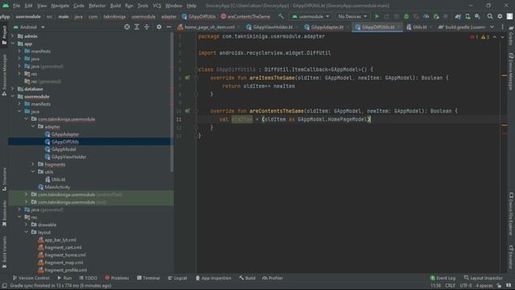Image resolution: width=515 pixels, height=290 pixels.
Task: Open SDK Manager icon in toolbar
Action: [x=477, y=16]
